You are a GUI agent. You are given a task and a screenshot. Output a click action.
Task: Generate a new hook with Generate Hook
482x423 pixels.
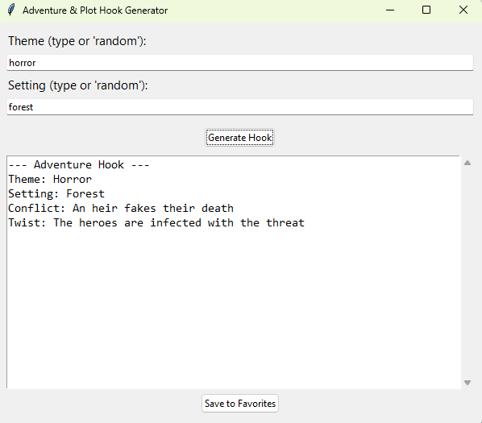[239, 138]
